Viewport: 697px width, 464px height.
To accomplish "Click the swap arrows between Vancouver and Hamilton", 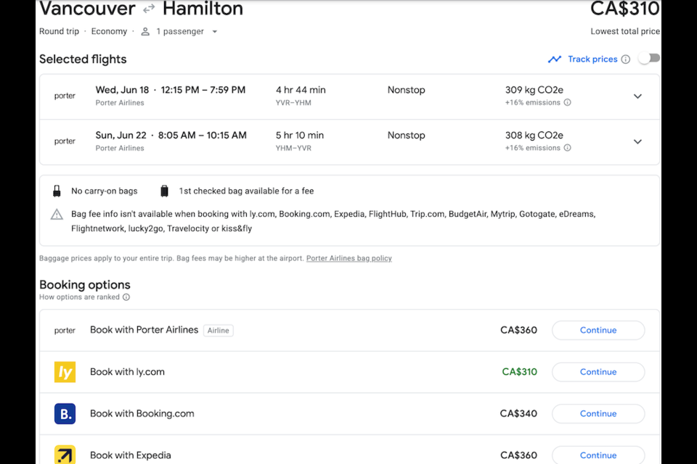I will [149, 8].
